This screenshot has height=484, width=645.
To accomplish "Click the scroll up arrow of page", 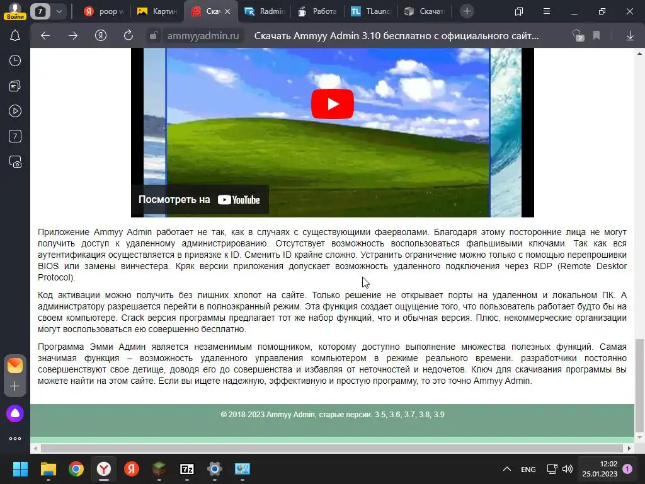I will pyautogui.click(x=639, y=53).
